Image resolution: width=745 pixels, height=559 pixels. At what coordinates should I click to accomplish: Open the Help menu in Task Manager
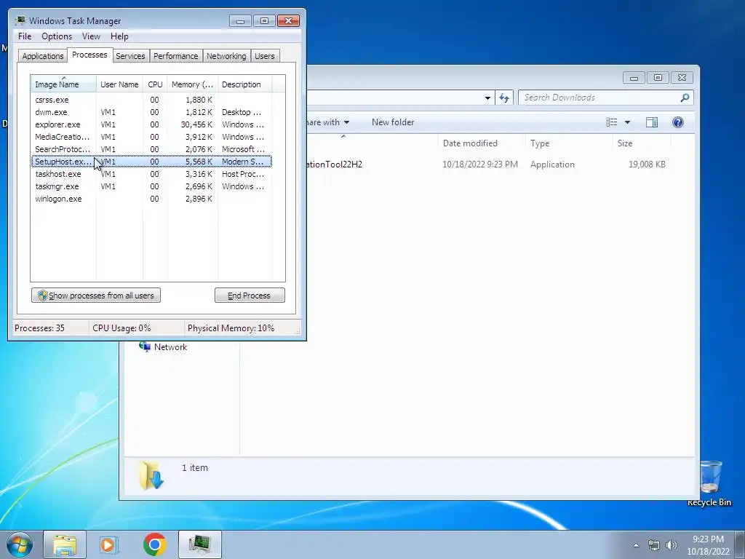click(119, 36)
